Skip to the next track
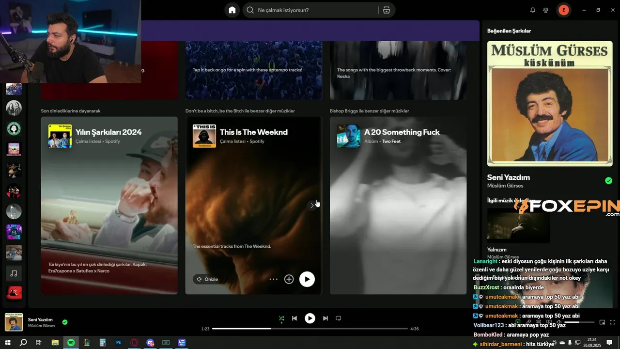This screenshot has width=620, height=349. [325, 318]
